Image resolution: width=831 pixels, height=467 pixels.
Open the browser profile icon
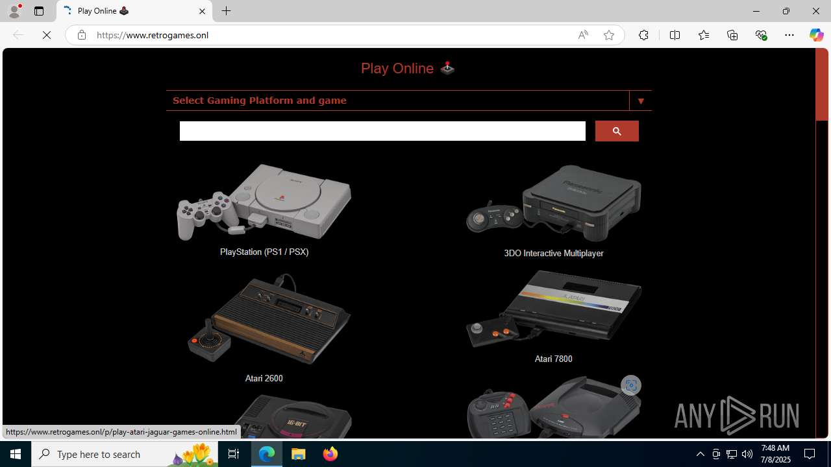point(14,11)
